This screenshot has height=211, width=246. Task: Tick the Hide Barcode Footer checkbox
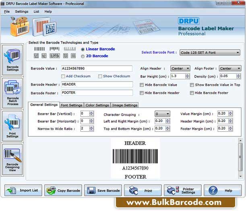(192, 93)
